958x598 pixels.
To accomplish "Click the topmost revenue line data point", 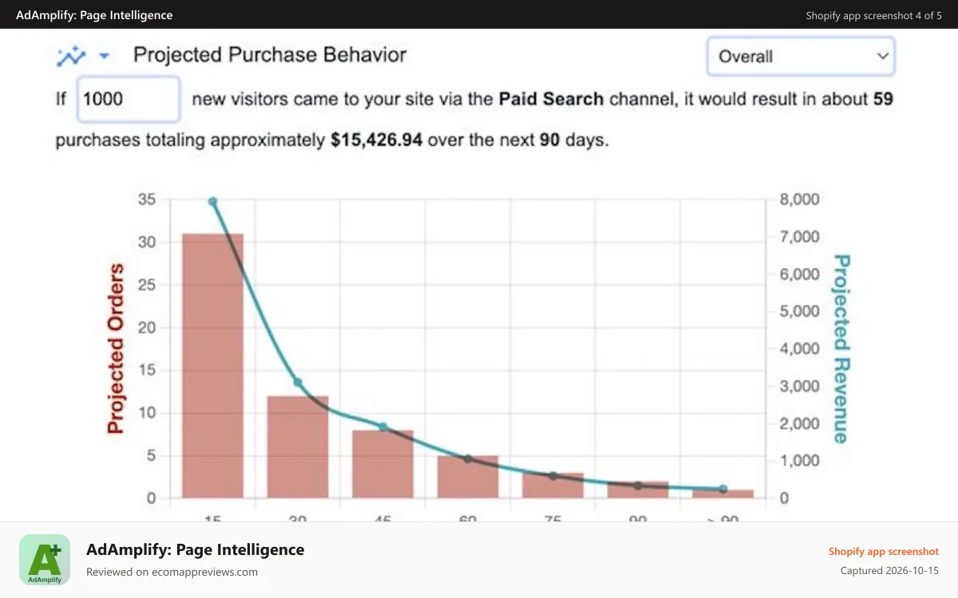I will (x=212, y=202).
